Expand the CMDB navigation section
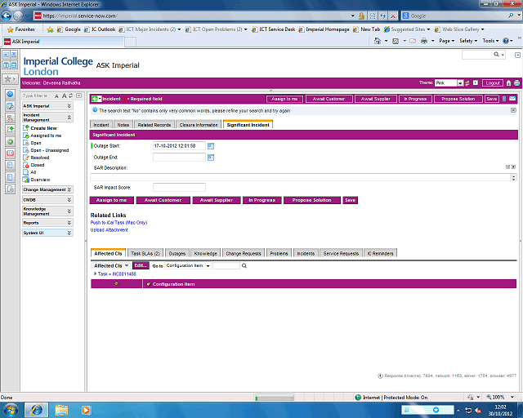Viewport: 523px width, 418px height. tap(69, 199)
